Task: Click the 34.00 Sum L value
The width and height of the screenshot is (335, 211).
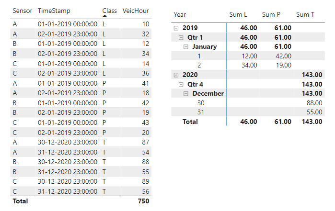Action: [249, 65]
